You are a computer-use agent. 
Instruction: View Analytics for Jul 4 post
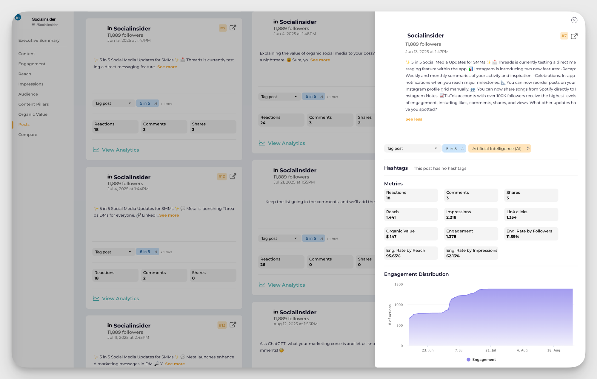click(x=121, y=299)
